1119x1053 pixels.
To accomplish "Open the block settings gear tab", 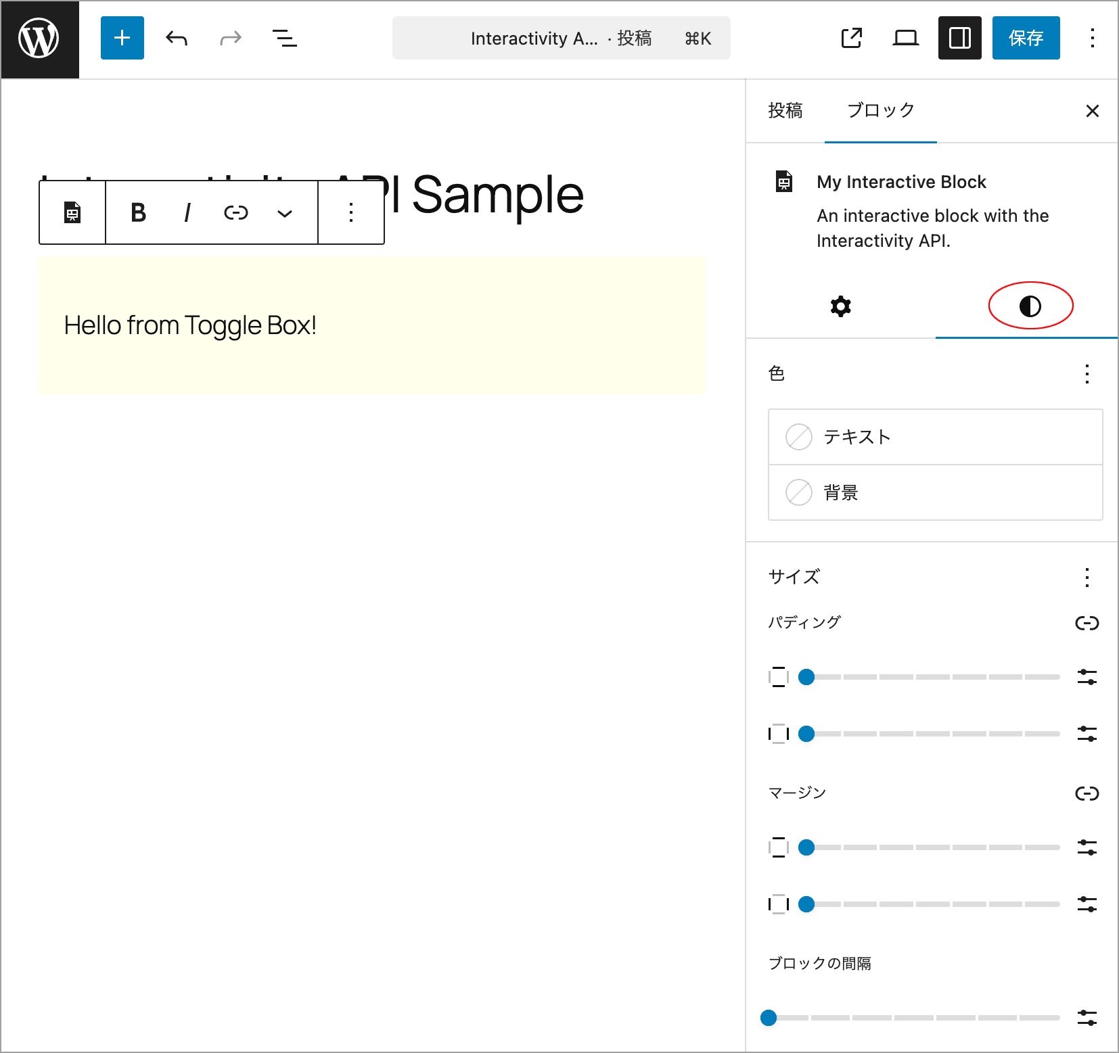I will (x=841, y=306).
